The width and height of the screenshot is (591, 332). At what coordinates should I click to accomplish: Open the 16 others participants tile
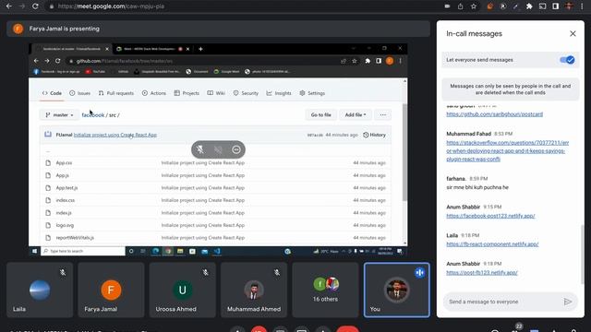(x=325, y=290)
